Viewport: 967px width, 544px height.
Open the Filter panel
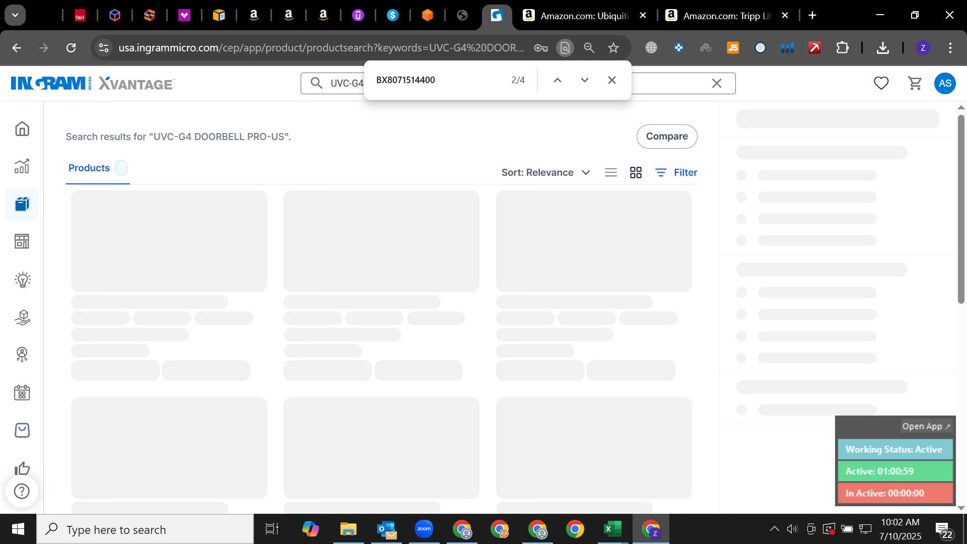(x=676, y=173)
